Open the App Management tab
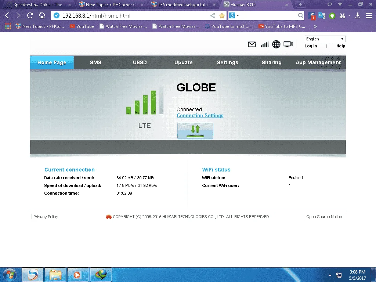Image resolution: width=376 pixels, height=282 pixels. (x=318, y=62)
